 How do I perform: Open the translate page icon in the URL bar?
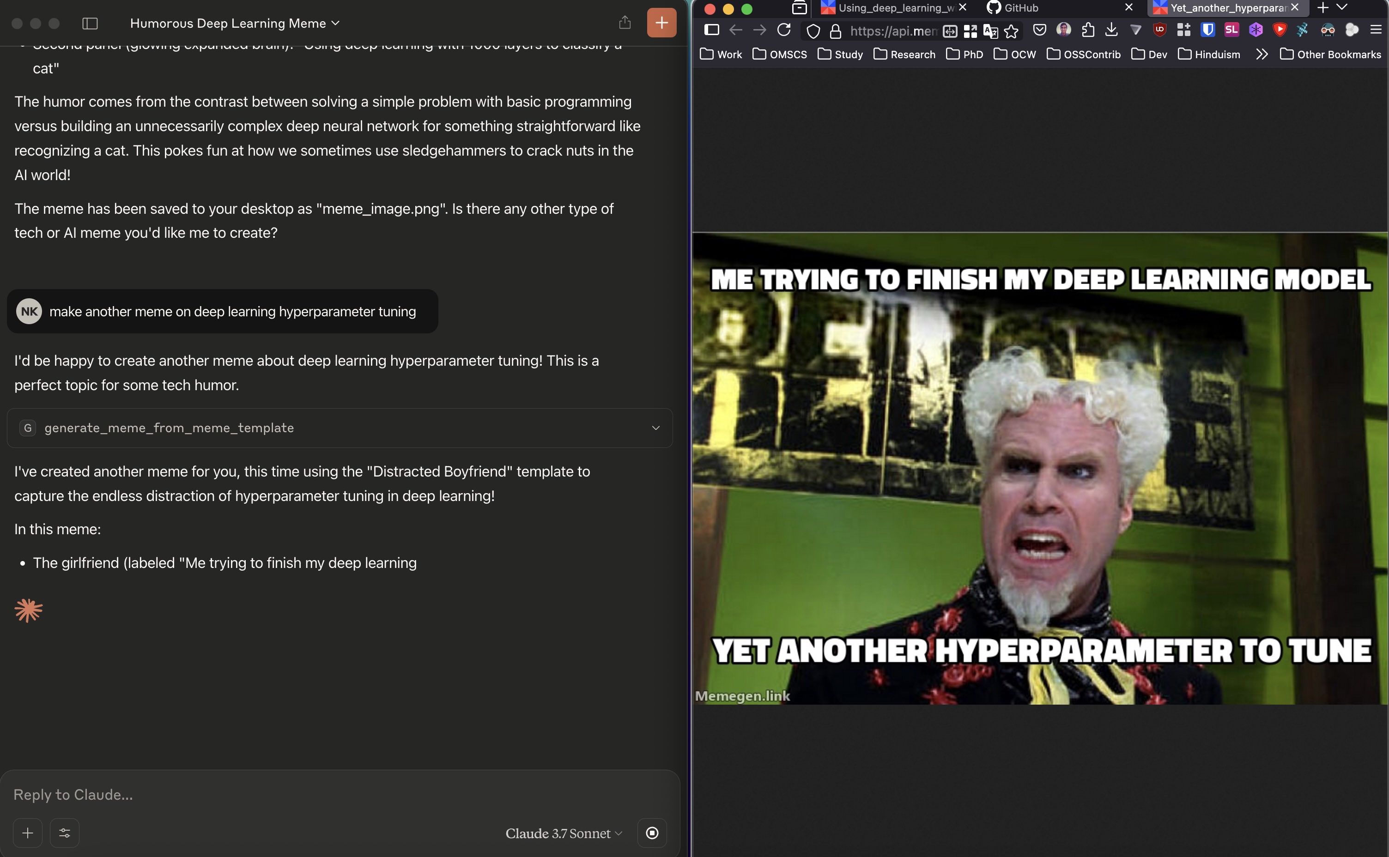pos(990,31)
